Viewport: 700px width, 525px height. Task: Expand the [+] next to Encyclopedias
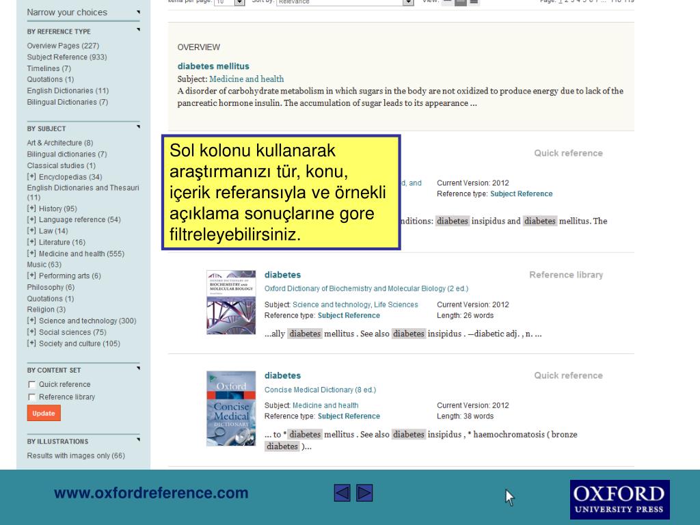[31, 177]
